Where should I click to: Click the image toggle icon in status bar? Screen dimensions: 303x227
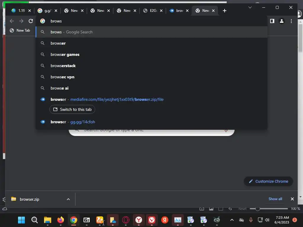pos(211,209)
